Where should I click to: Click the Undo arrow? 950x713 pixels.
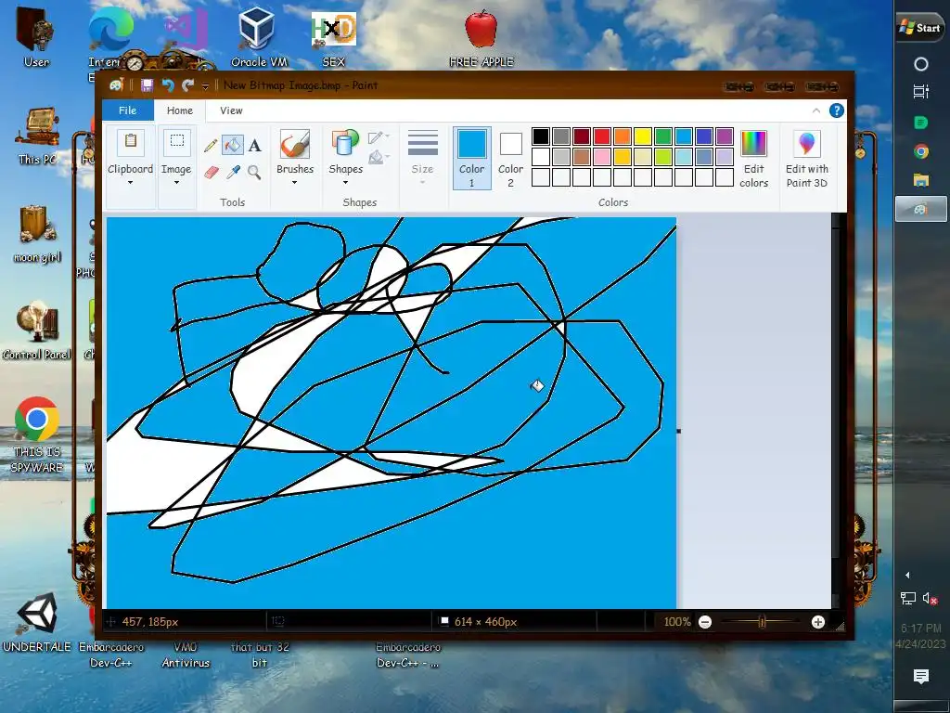point(168,85)
